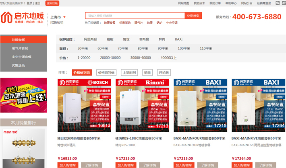The width and height of the screenshot is (286, 168).
Task: Open 经销商登录 in the top bar
Action: click(264, 3)
